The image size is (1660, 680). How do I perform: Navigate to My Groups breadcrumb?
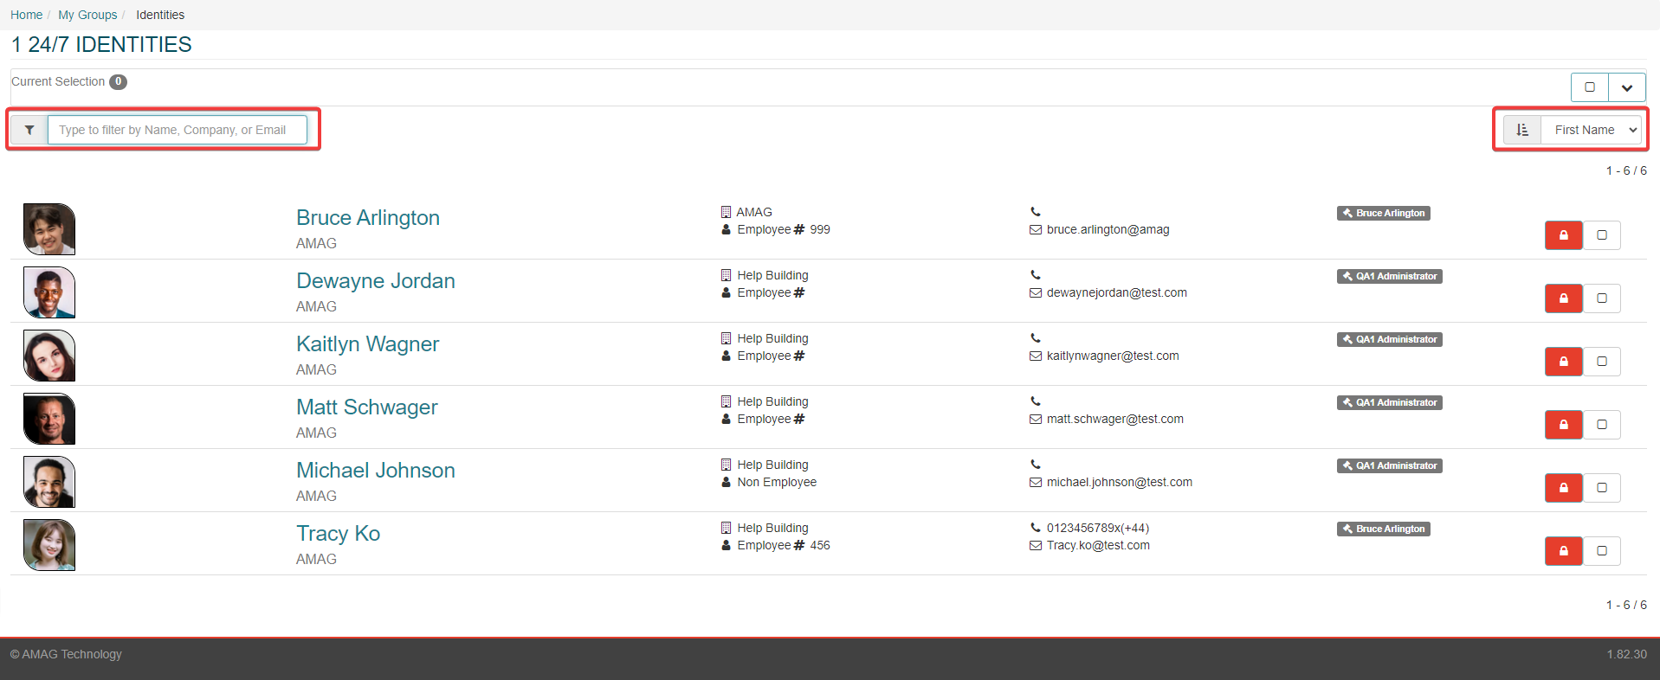87,15
